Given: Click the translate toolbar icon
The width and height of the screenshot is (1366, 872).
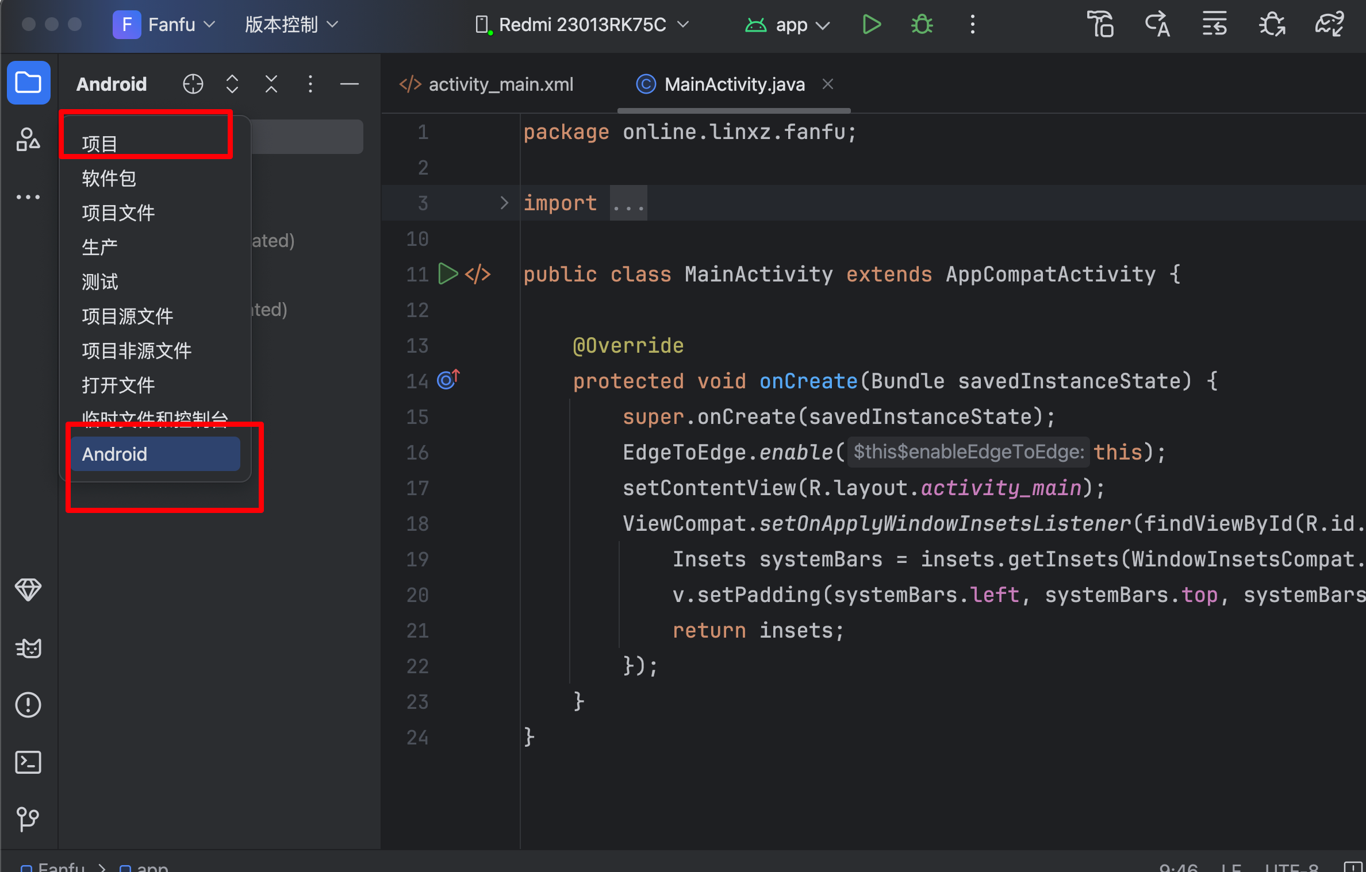Looking at the screenshot, I should [x=1157, y=25].
